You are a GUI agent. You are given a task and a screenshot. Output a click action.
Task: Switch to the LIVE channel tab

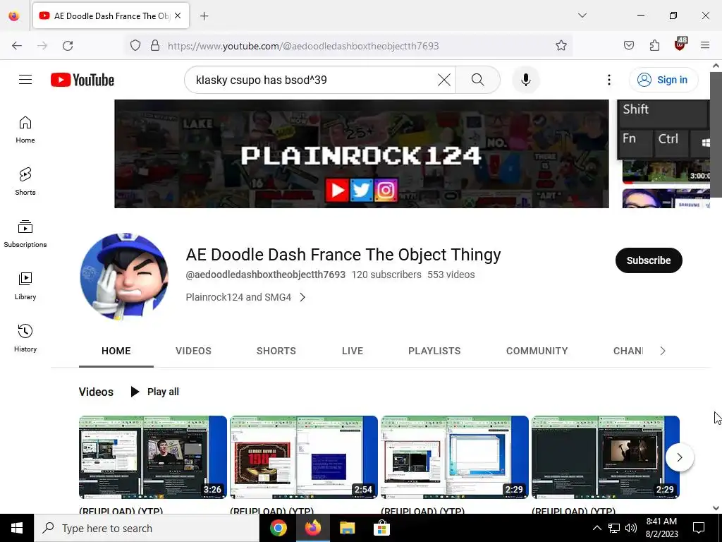point(353,351)
